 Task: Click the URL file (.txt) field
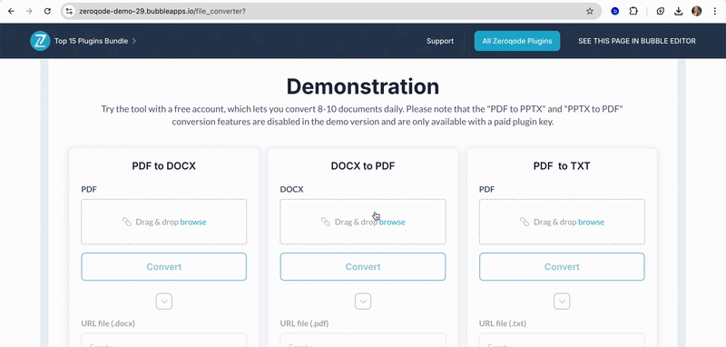[x=562, y=341]
